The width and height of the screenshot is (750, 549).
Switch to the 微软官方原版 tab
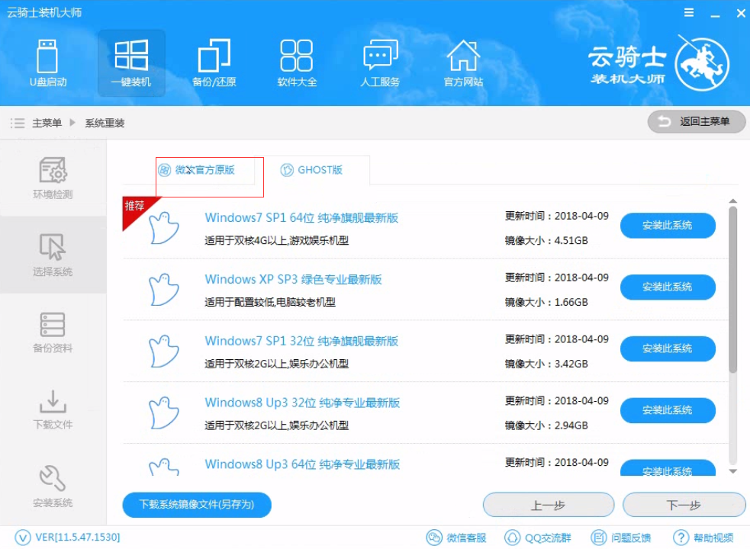coord(200,170)
